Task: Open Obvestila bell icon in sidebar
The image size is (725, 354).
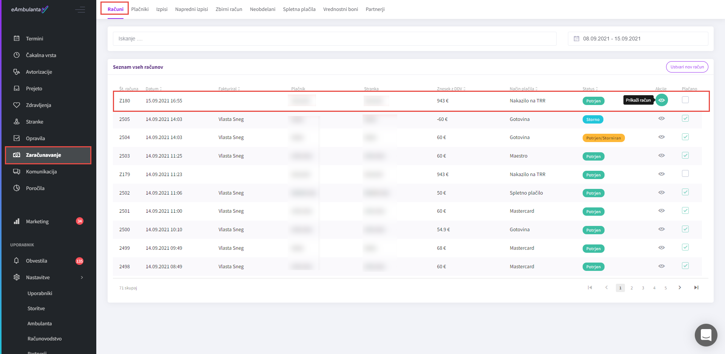Action: (17, 261)
